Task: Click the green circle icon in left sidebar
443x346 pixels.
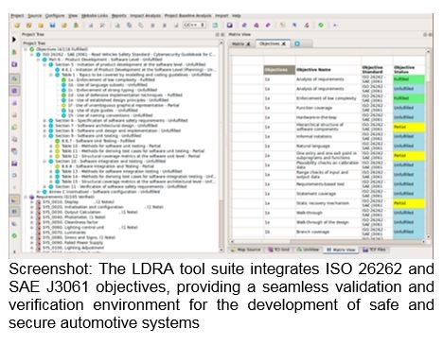Action: click(x=14, y=235)
